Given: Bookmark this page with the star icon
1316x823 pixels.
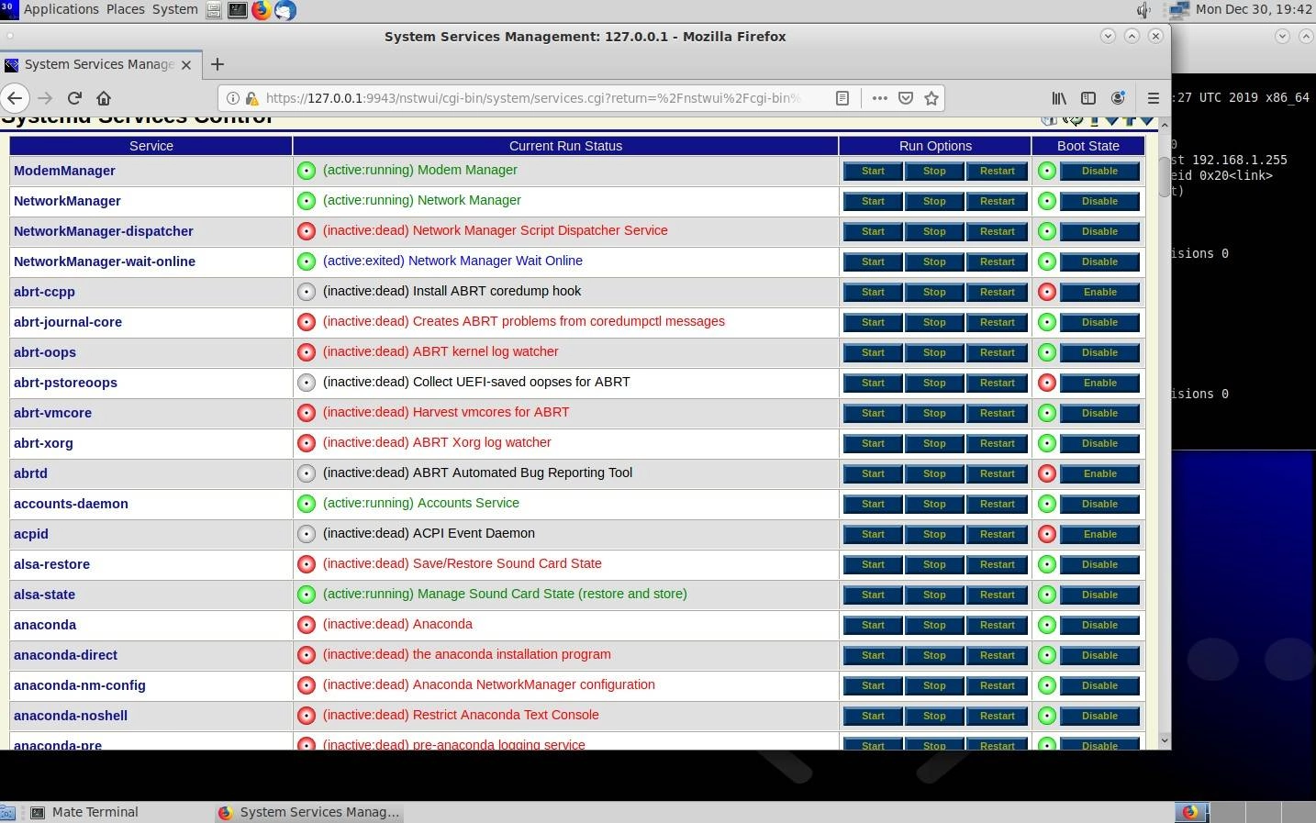Looking at the screenshot, I should point(931,98).
